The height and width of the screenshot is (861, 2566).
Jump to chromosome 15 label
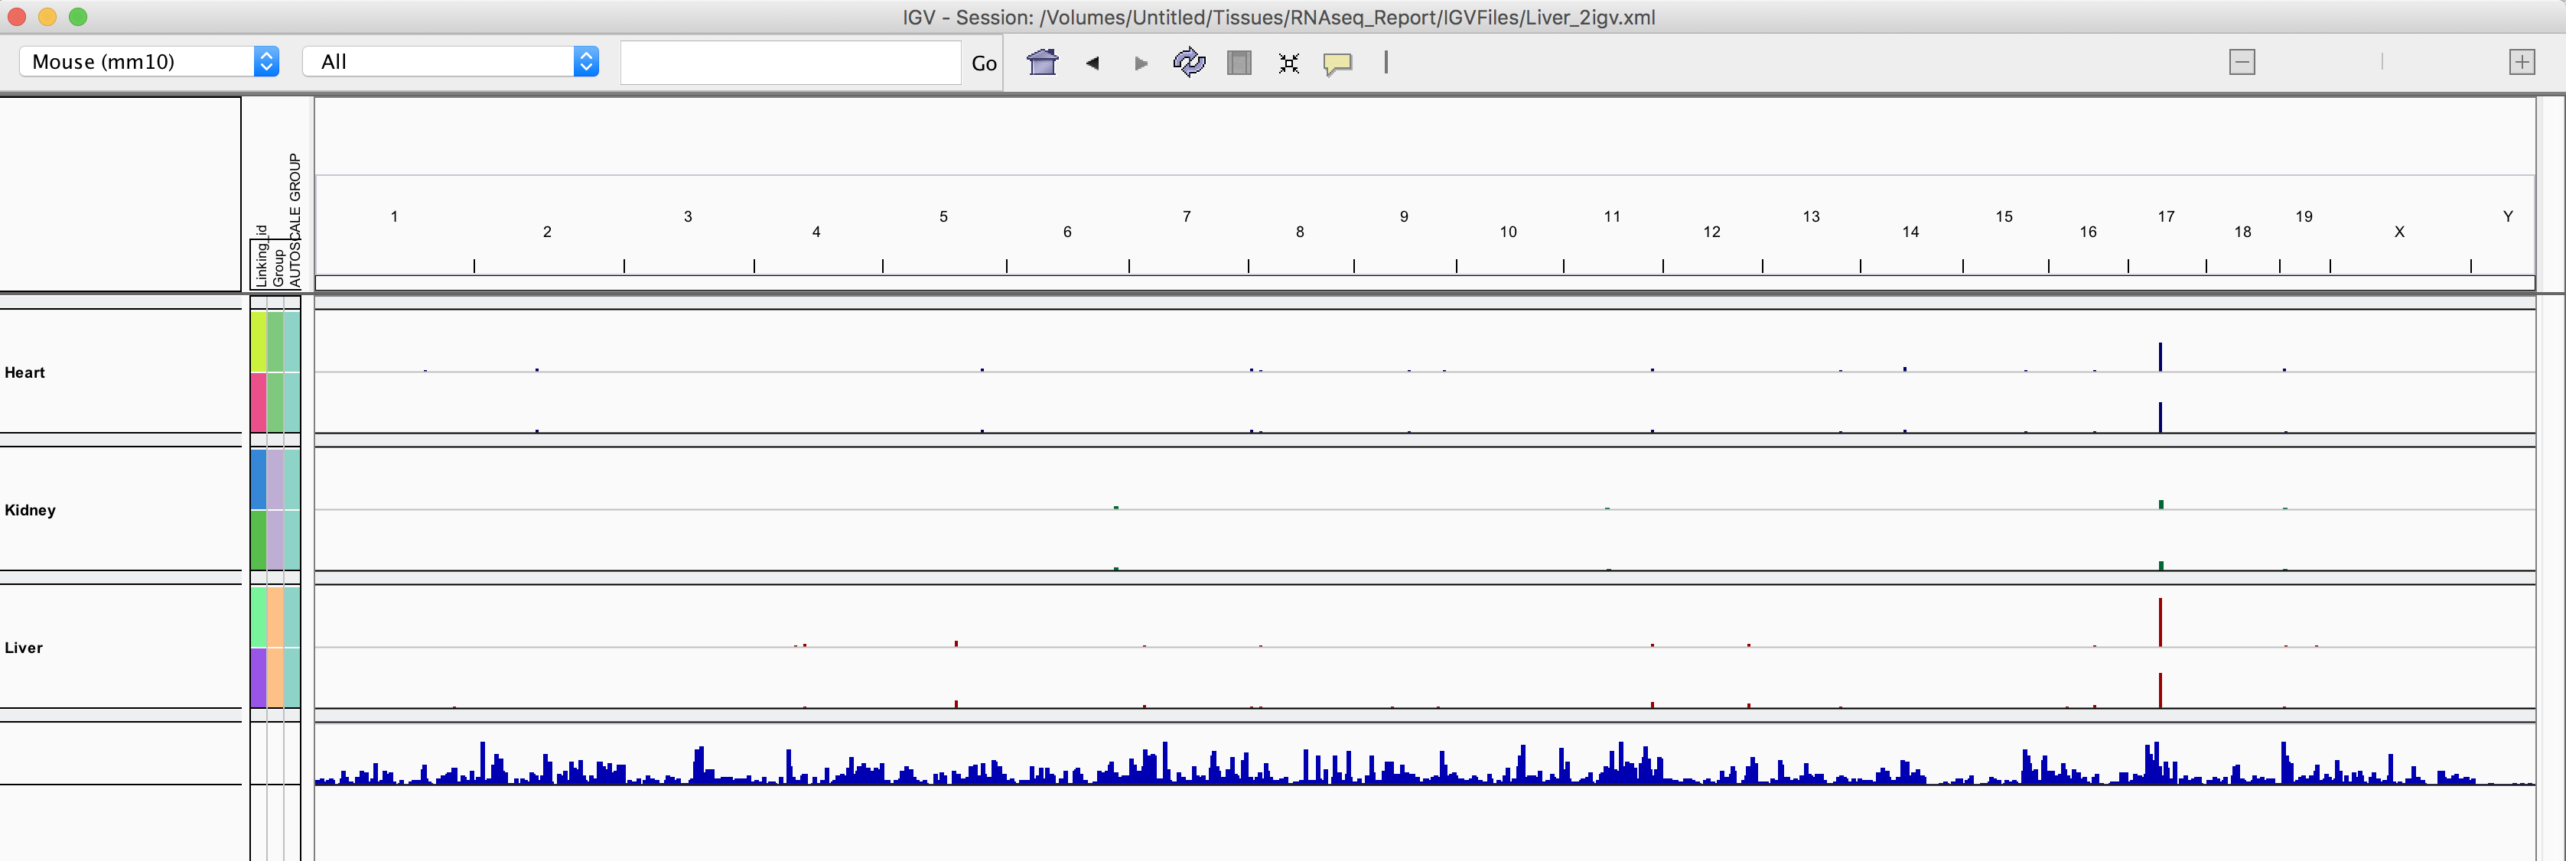(x=2004, y=216)
